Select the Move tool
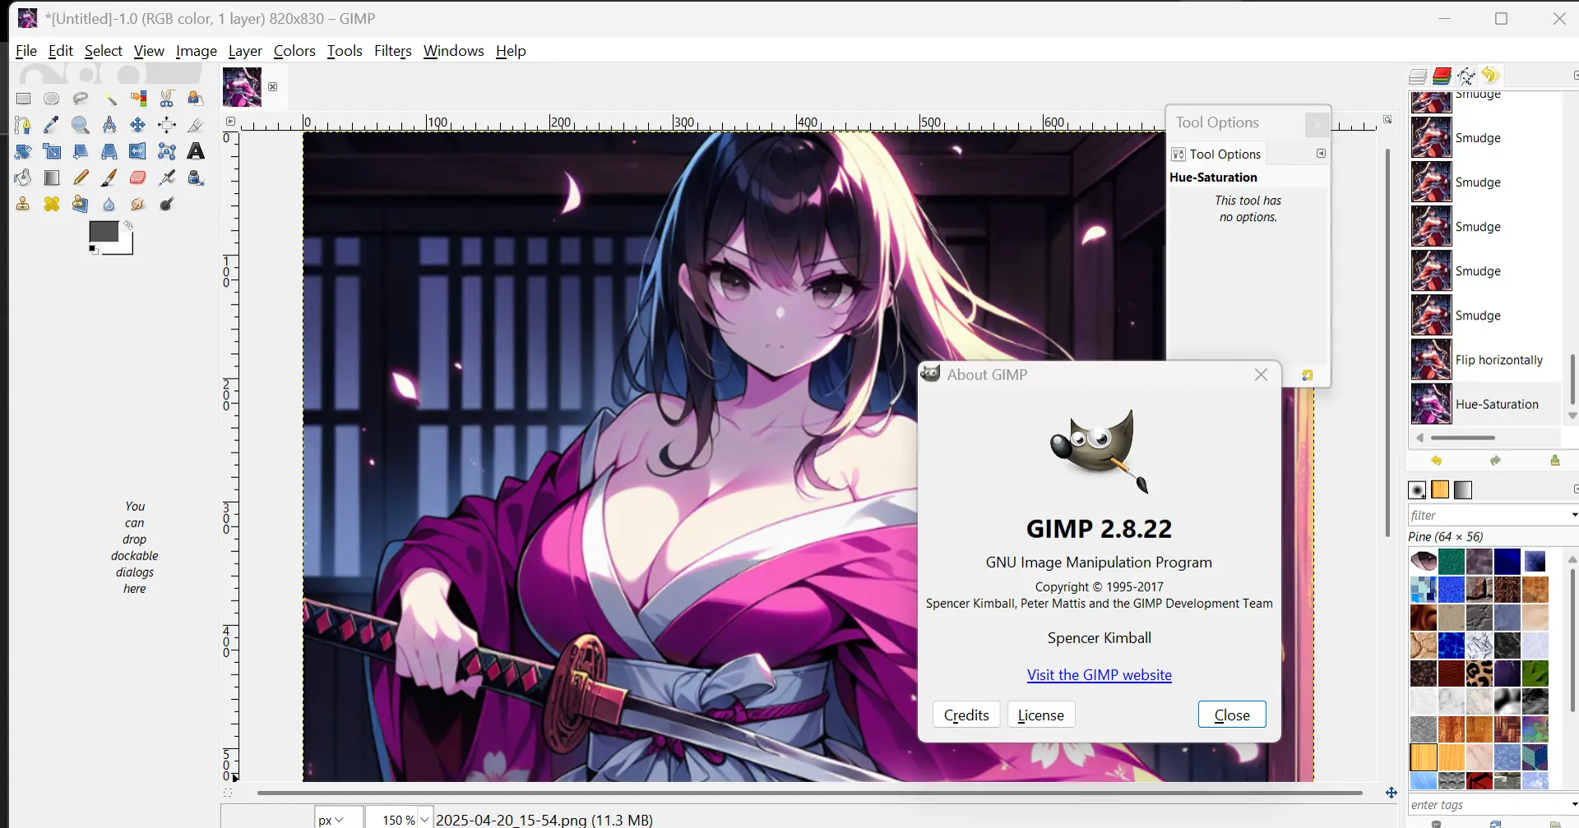The image size is (1579, 828). (x=137, y=125)
